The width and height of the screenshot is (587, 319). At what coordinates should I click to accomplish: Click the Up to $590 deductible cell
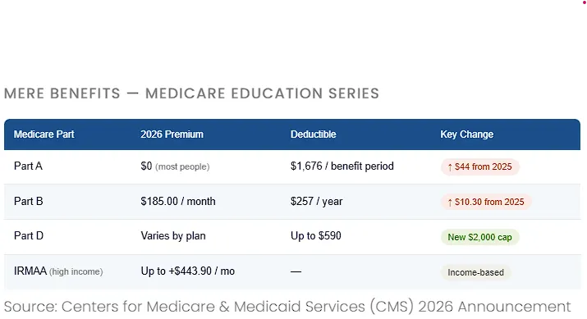click(316, 235)
